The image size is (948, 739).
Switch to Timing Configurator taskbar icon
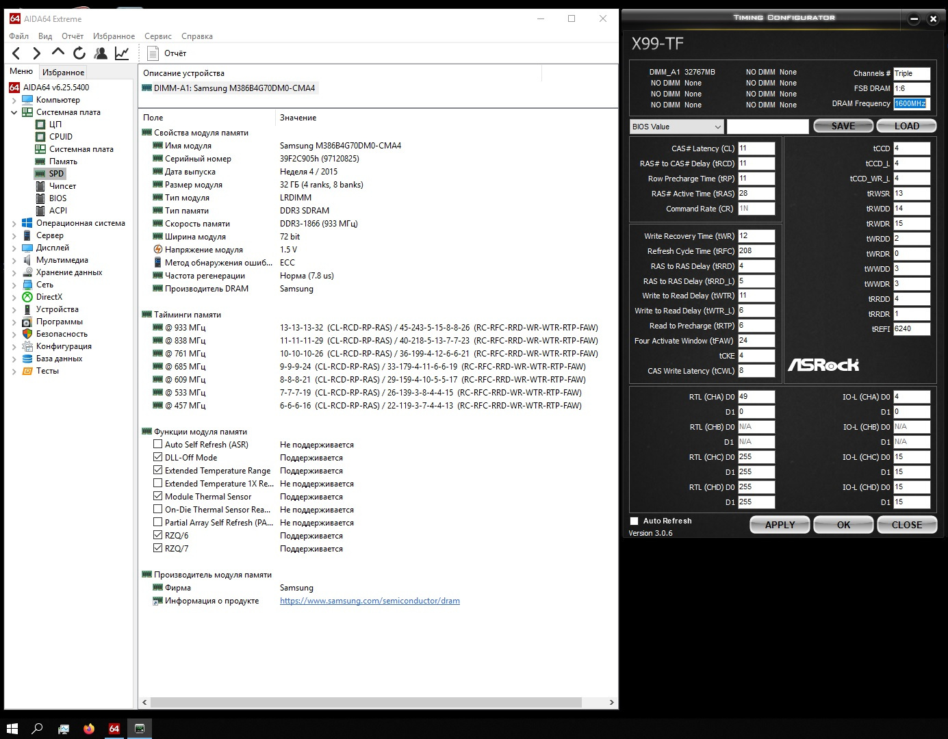(140, 729)
